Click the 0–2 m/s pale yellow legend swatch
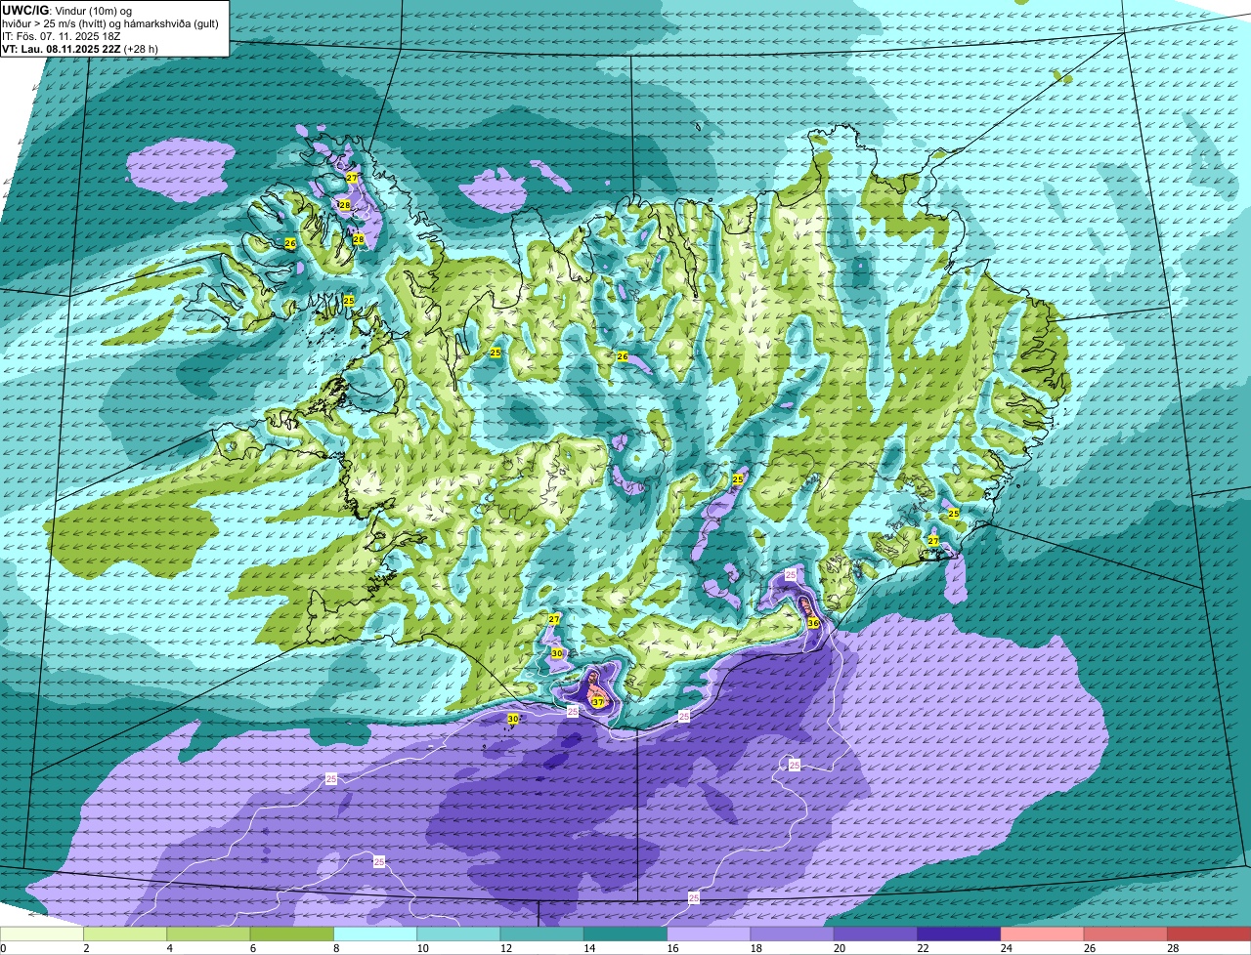 42,934
